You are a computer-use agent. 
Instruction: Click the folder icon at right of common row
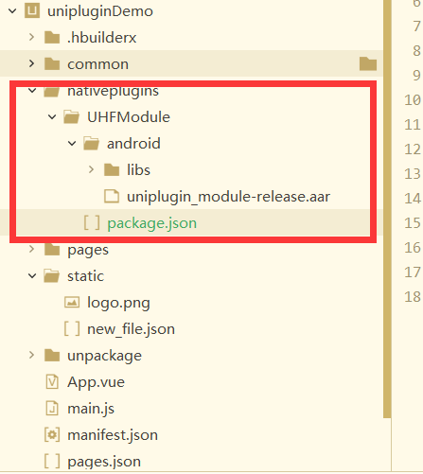(x=368, y=63)
